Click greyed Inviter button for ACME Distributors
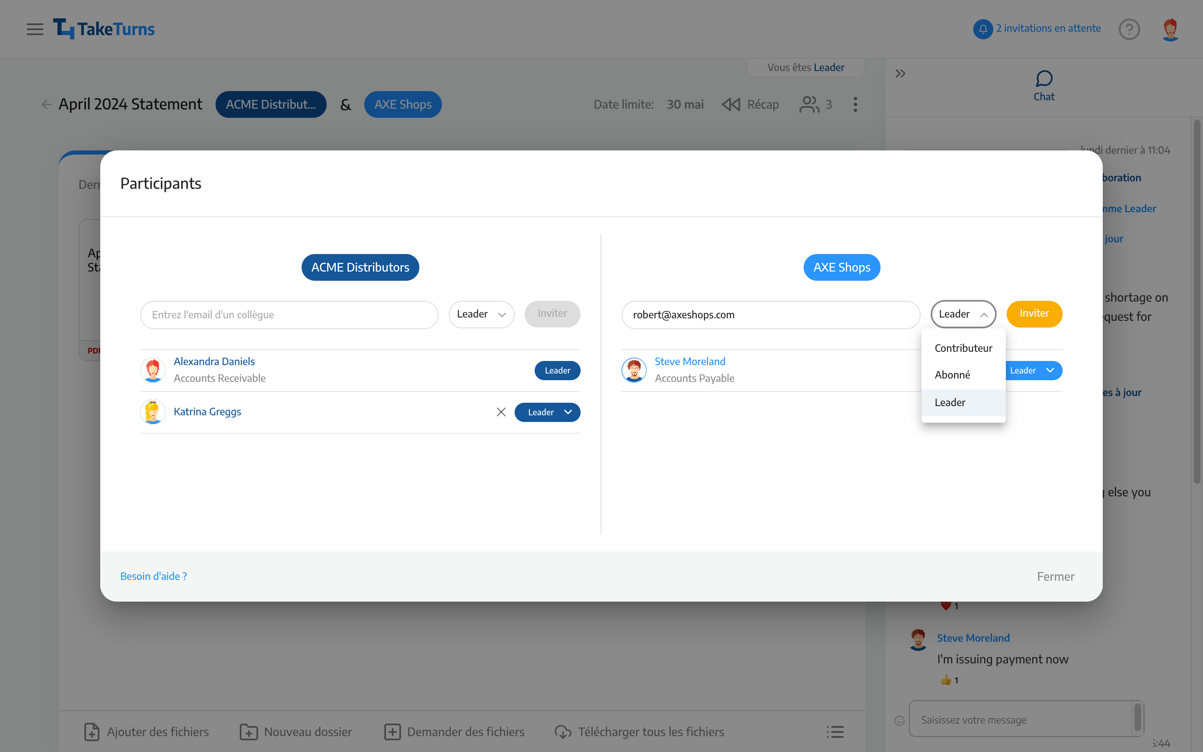 (x=552, y=314)
